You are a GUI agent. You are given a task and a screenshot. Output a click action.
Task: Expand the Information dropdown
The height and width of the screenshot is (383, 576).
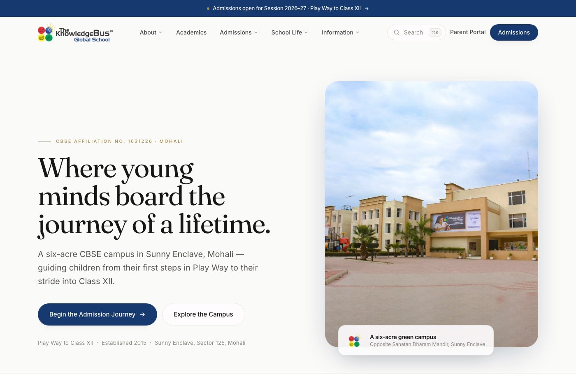(341, 32)
